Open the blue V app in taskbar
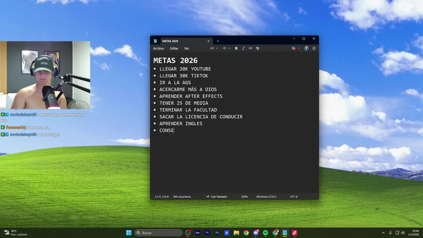The height and width of the screenshot is (238, 423). [227, 233]
